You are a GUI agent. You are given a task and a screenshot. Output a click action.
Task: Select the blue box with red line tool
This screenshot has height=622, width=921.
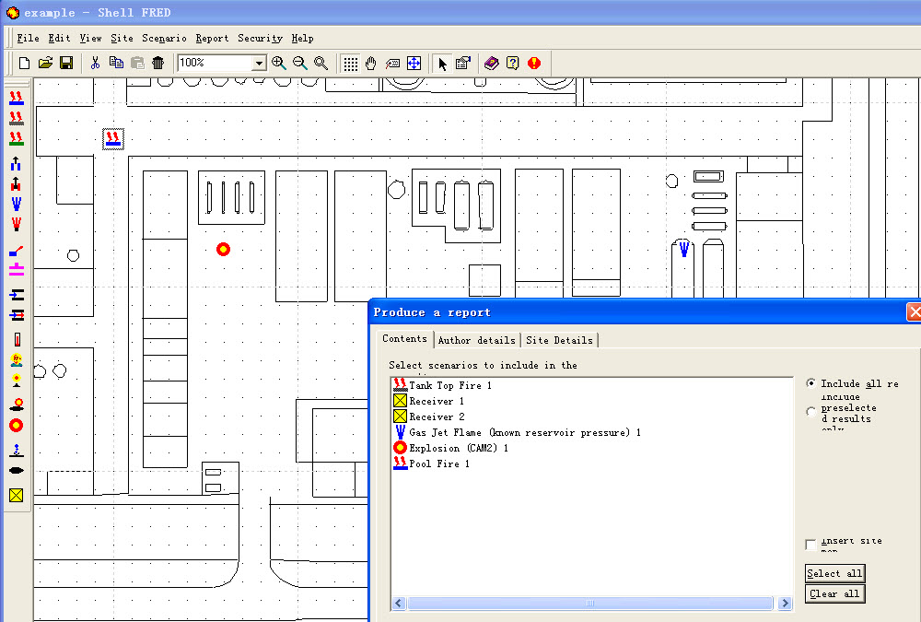17,251
